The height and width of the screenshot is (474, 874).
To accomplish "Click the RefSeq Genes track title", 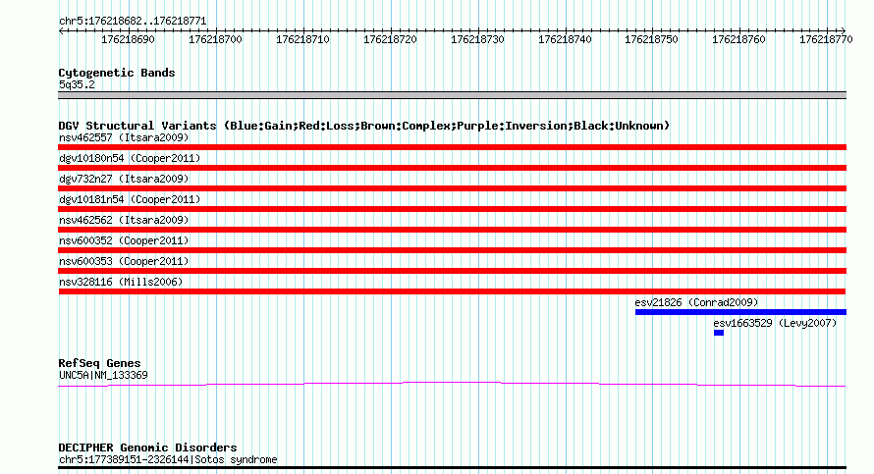I will (x=99, y=363).
